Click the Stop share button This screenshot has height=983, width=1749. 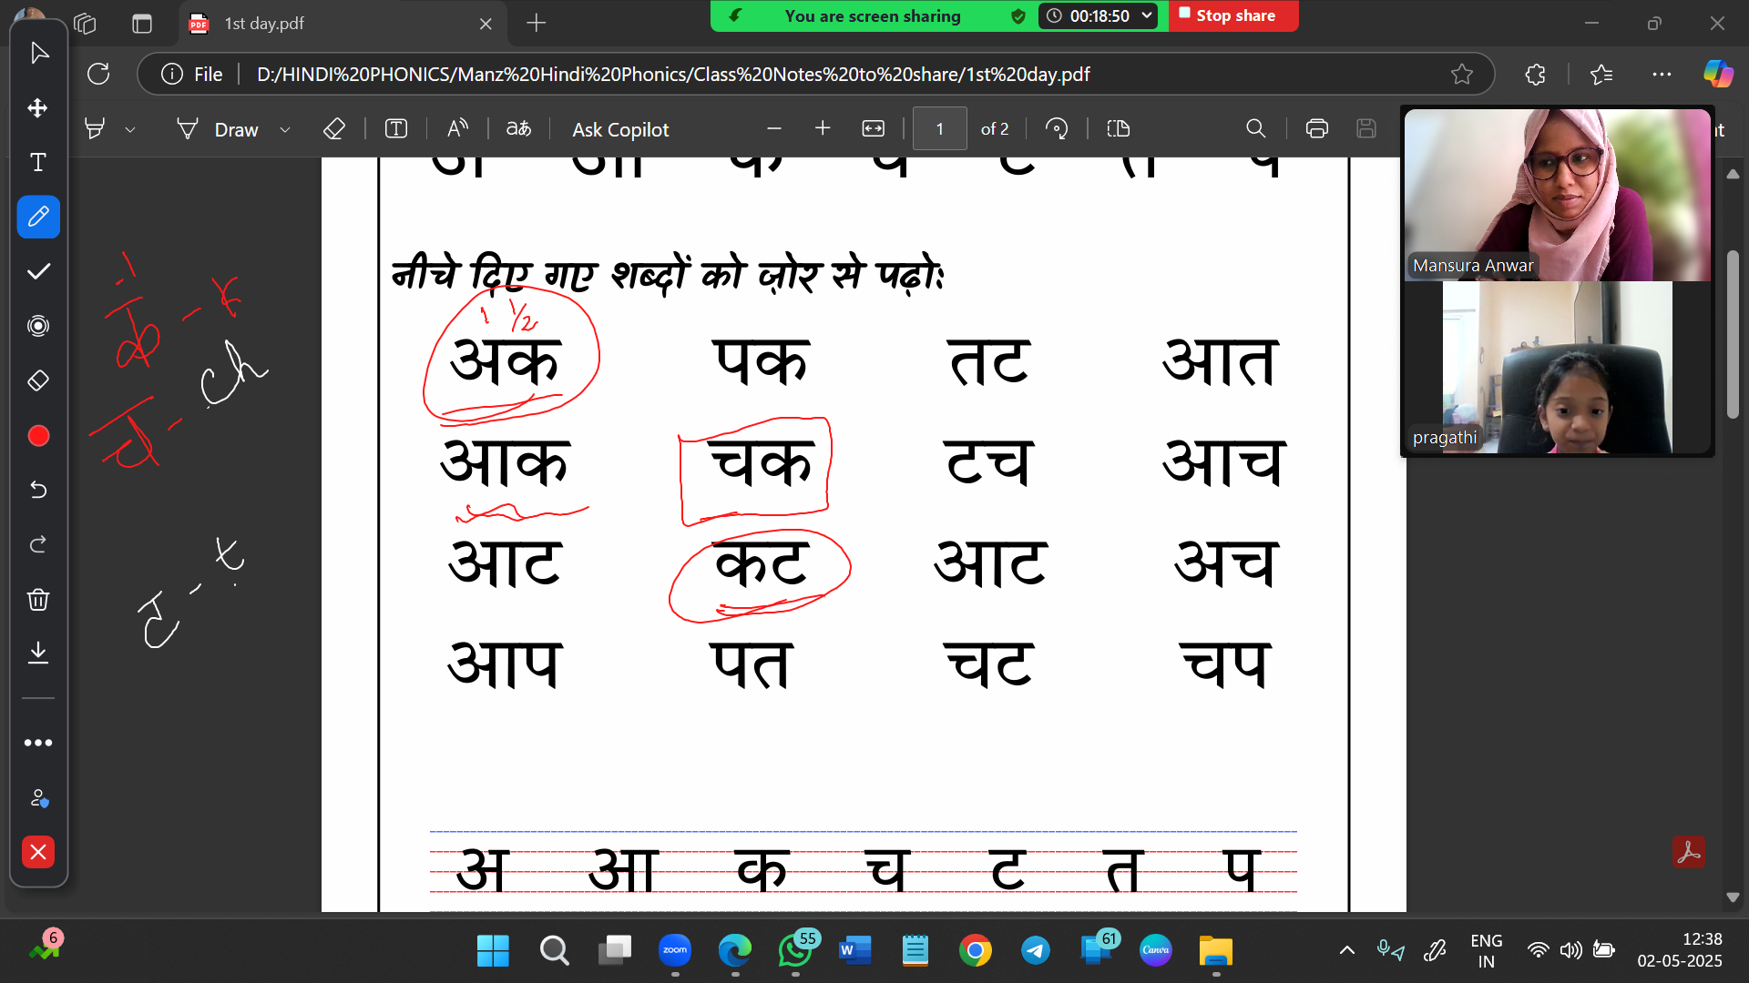(x=1233, y=15)
